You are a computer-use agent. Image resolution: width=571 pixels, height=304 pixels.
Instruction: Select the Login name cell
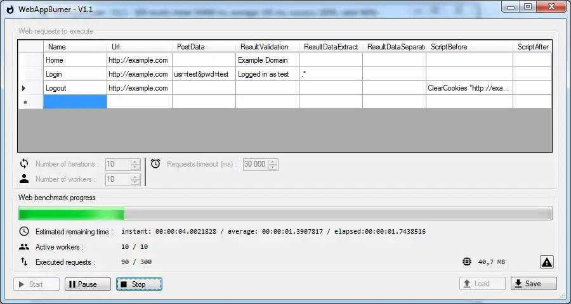(x=75, y=74)
